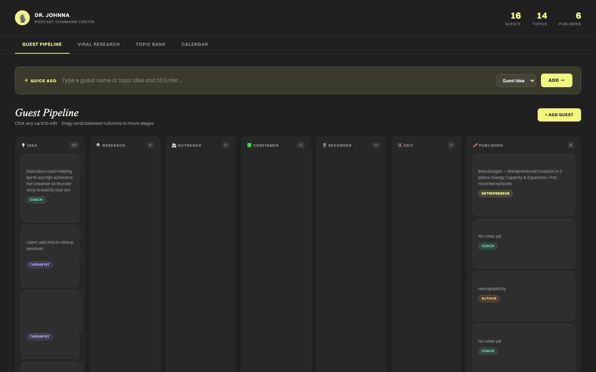Click the Research column count badge 0
Viewport: 596px width, 372px height.
pyautogui.click(x=150, y=145)
